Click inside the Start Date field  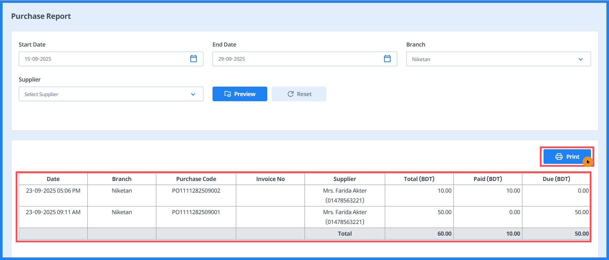click(101, 59)
